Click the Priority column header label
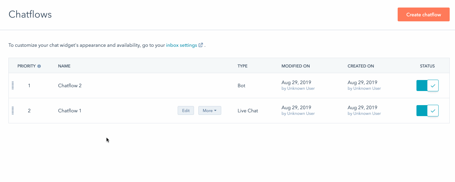Screen dimensions: 455x182 coord(26,66)
